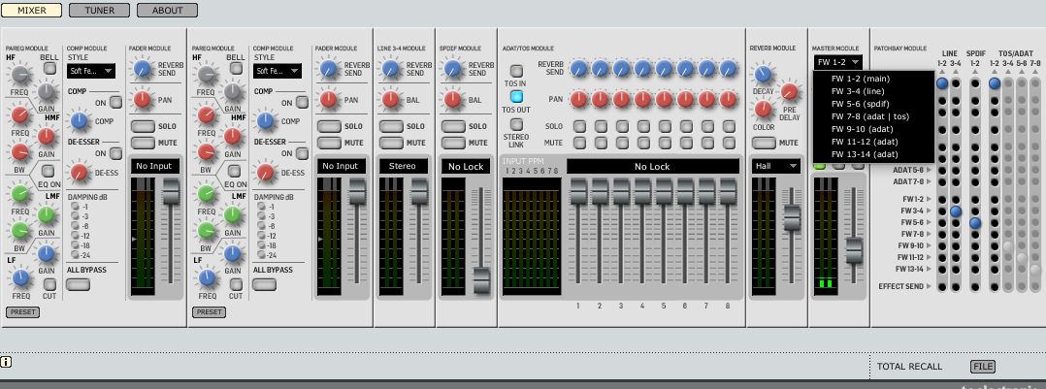This screenshot has height=389, width=1046.
Task: Click the first channel's De-Ess knob
Action: pos(81,172)
